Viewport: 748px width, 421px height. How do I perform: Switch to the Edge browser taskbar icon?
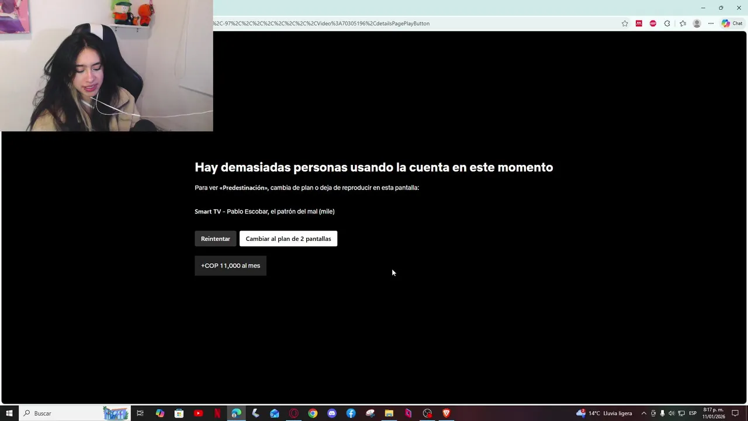point(236,413)
